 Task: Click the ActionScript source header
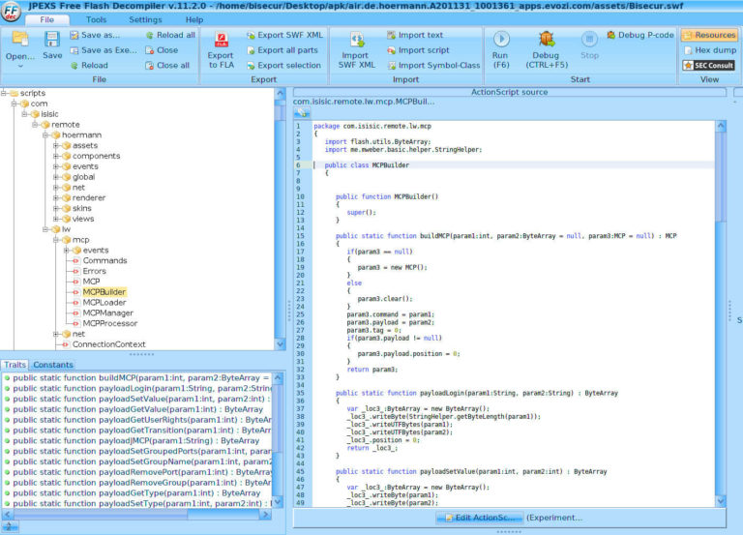click(x=510, y=93)
